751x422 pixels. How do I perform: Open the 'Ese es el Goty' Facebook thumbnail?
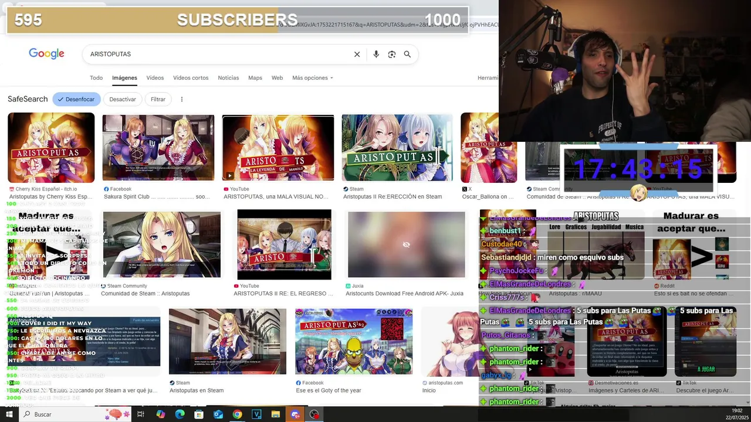354,341
